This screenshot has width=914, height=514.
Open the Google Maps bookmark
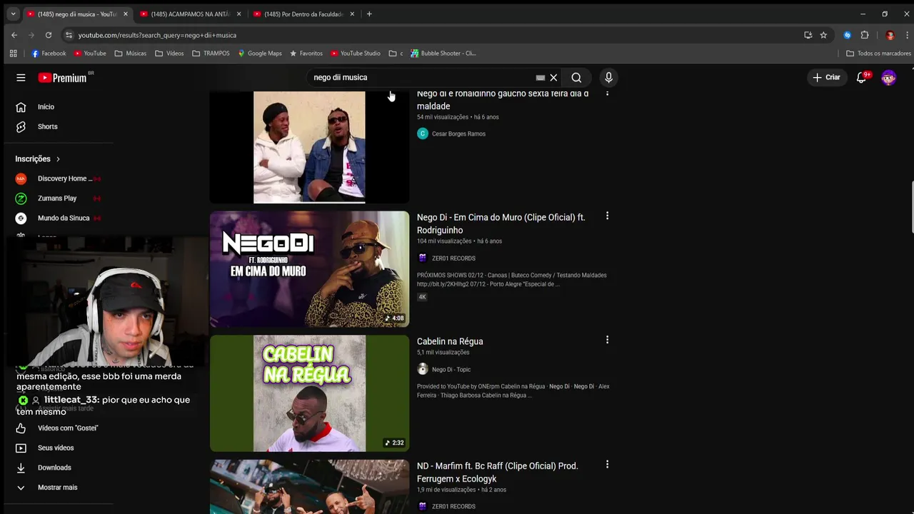coord(260,53)
